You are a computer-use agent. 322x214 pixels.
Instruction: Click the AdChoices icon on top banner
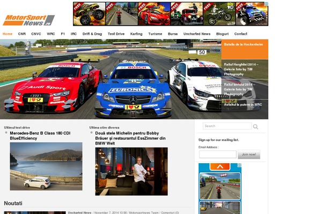266,4
